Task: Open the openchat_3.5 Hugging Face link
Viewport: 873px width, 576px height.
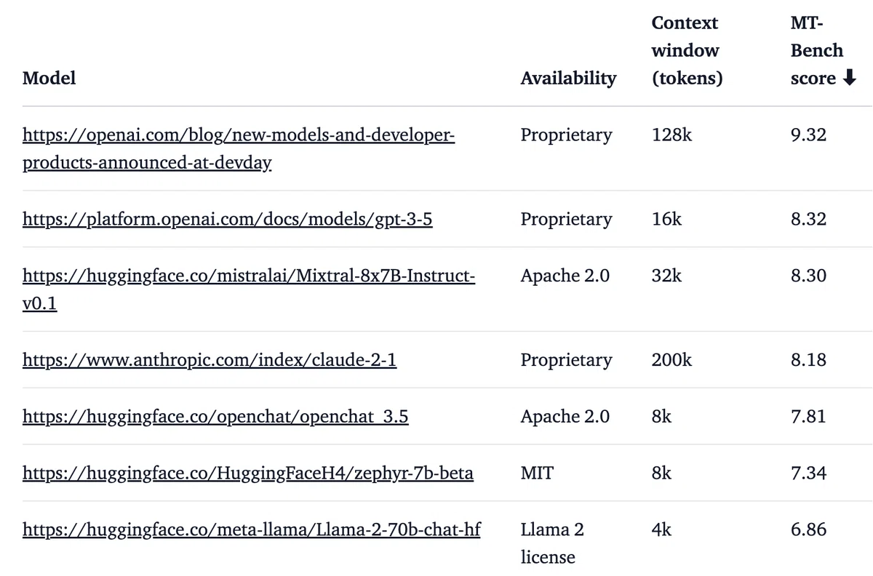Action: coord(215,416)
